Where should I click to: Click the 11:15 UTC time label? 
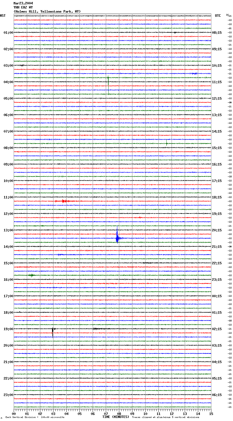[217, 82]
